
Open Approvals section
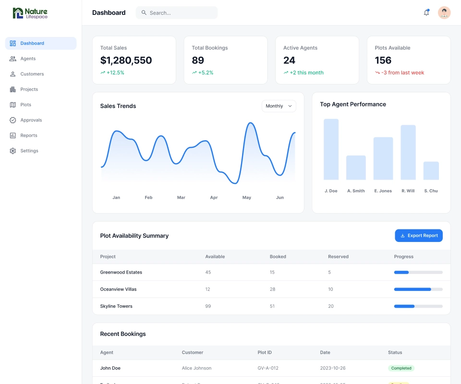pos(41,120)
